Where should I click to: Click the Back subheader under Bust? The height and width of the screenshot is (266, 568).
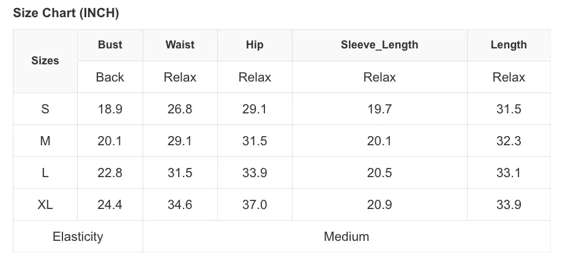pos(110,77)
